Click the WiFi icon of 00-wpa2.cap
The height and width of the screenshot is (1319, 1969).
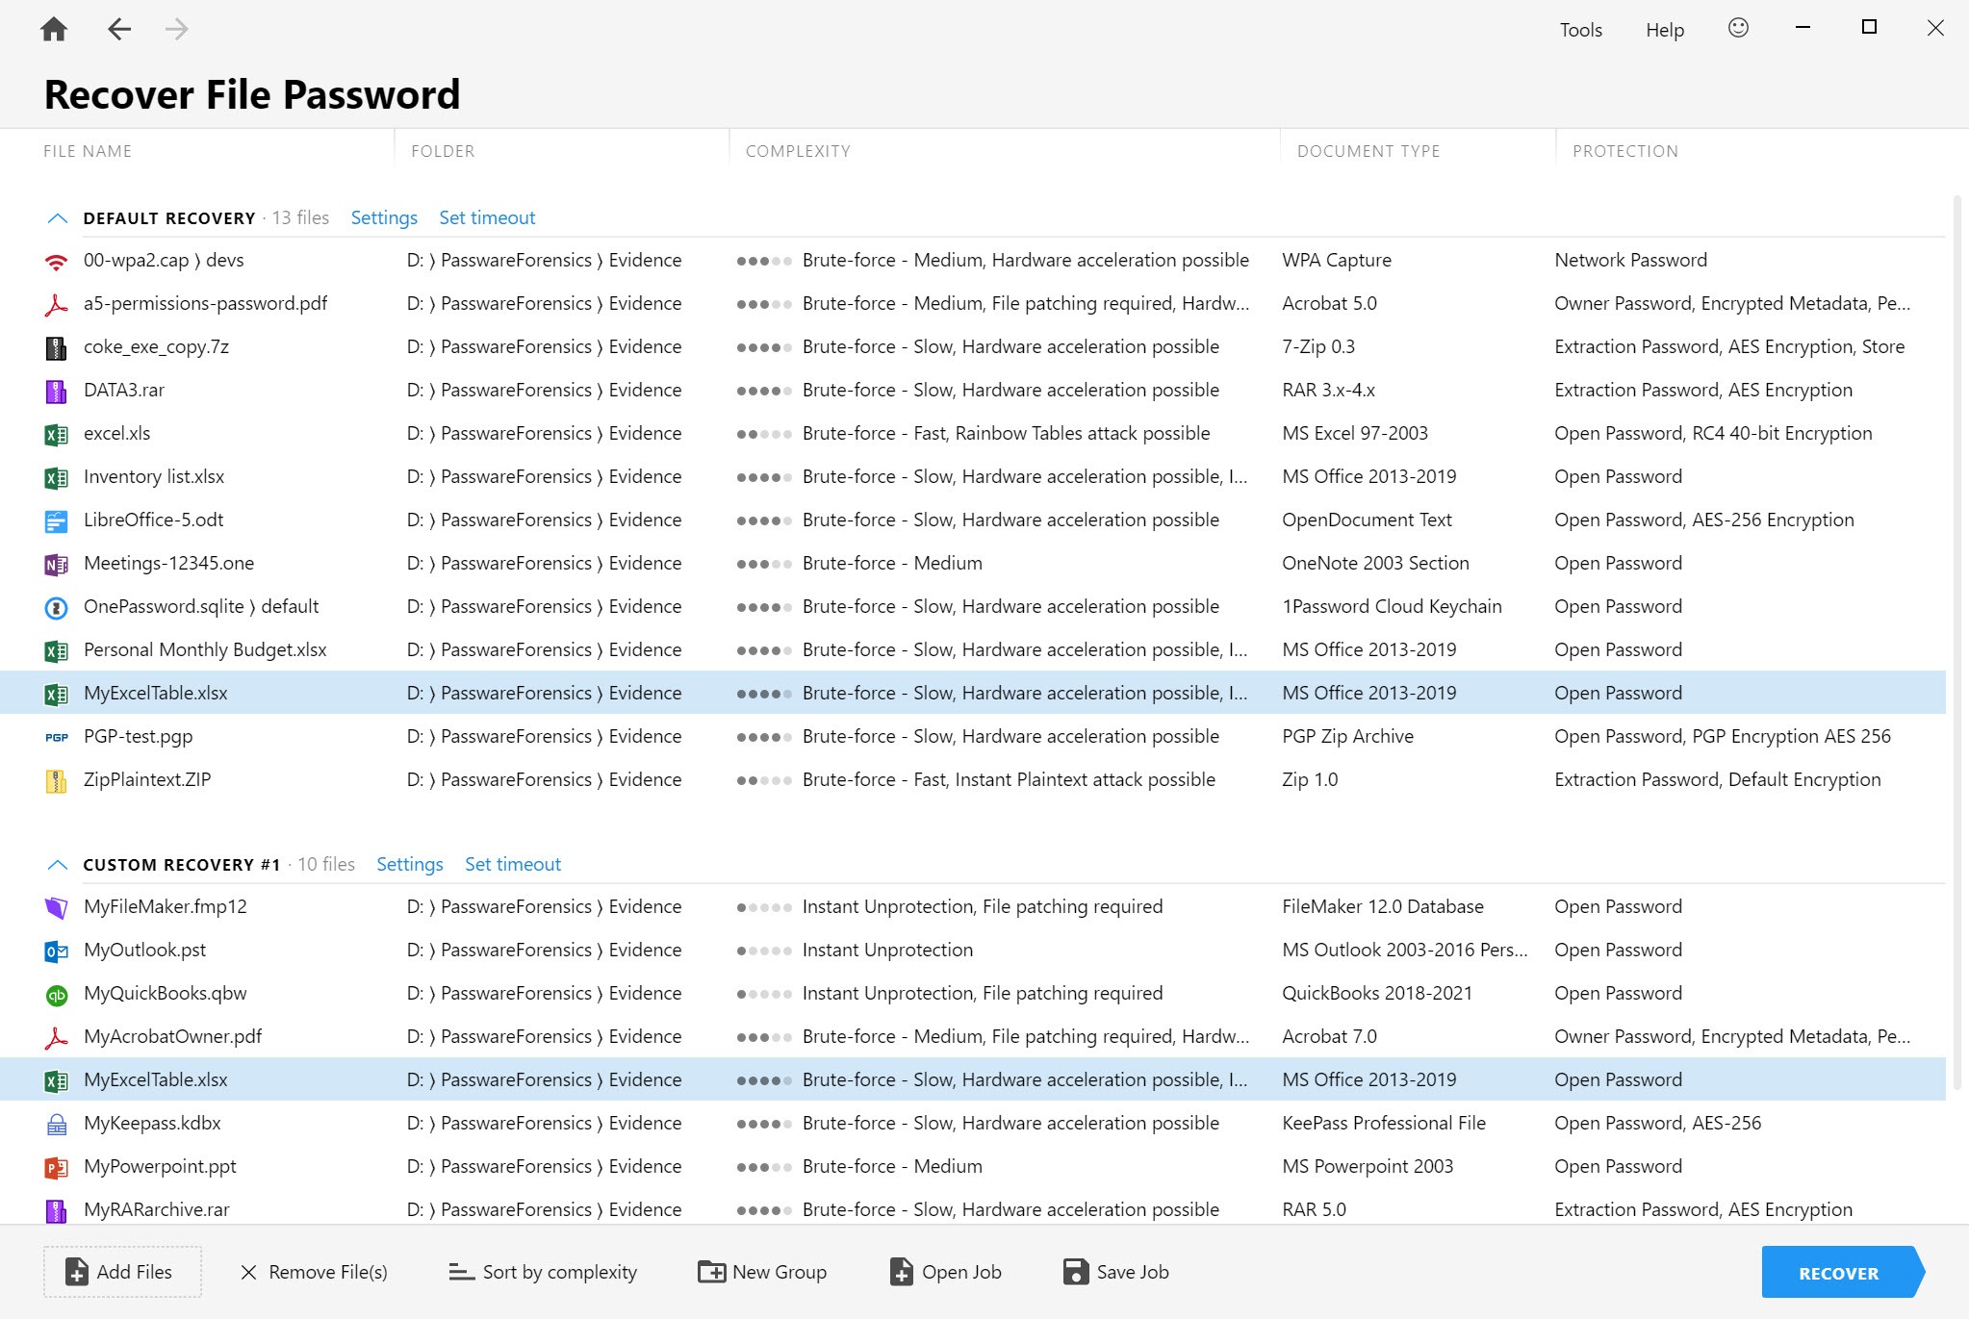pyautogui.click(x=57, y=261)
